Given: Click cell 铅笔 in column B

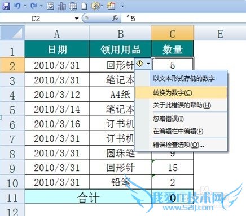Looking at the screenshot, I should coord(120,182).
